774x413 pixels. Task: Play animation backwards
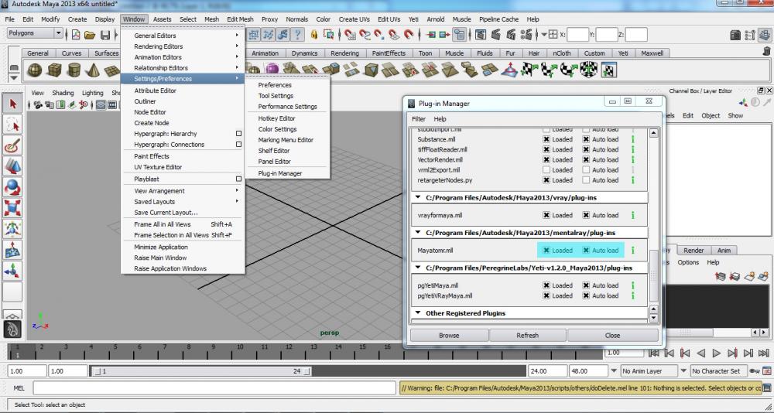[x=701, y=353]
